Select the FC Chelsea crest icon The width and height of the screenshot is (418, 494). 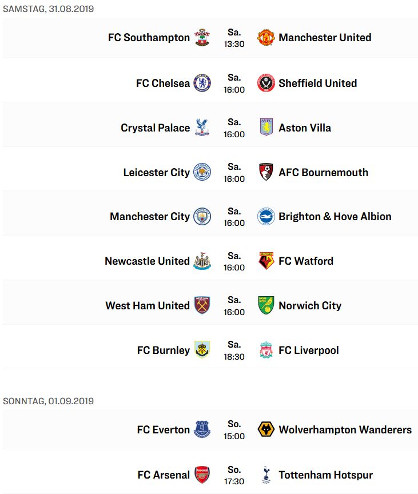pos(202,83)
